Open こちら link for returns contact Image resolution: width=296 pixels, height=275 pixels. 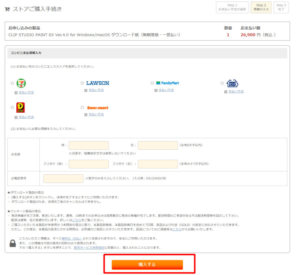pyautogui.click(x=177, y=229)
